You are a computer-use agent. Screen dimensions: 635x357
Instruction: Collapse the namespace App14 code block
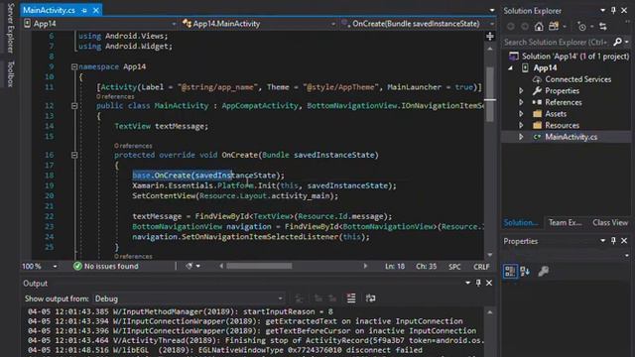click(x=74, y=66)
